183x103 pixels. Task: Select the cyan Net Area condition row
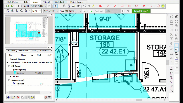click(x=29, y=73)
